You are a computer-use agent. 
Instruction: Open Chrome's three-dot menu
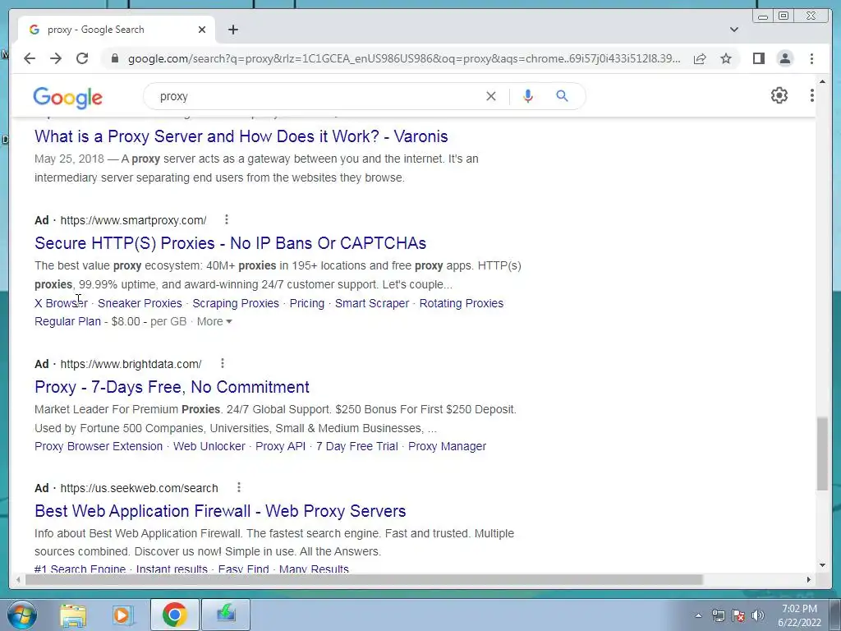[x=811, y=58]
